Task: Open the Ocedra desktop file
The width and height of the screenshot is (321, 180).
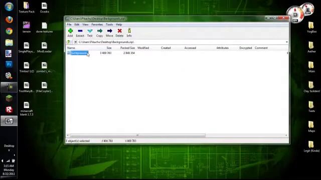Action: (45, 8)
